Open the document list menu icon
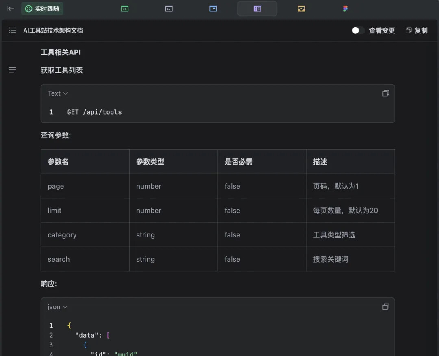Image resolution: width=439 pixels, height=356 pixels. click(13, 30)
